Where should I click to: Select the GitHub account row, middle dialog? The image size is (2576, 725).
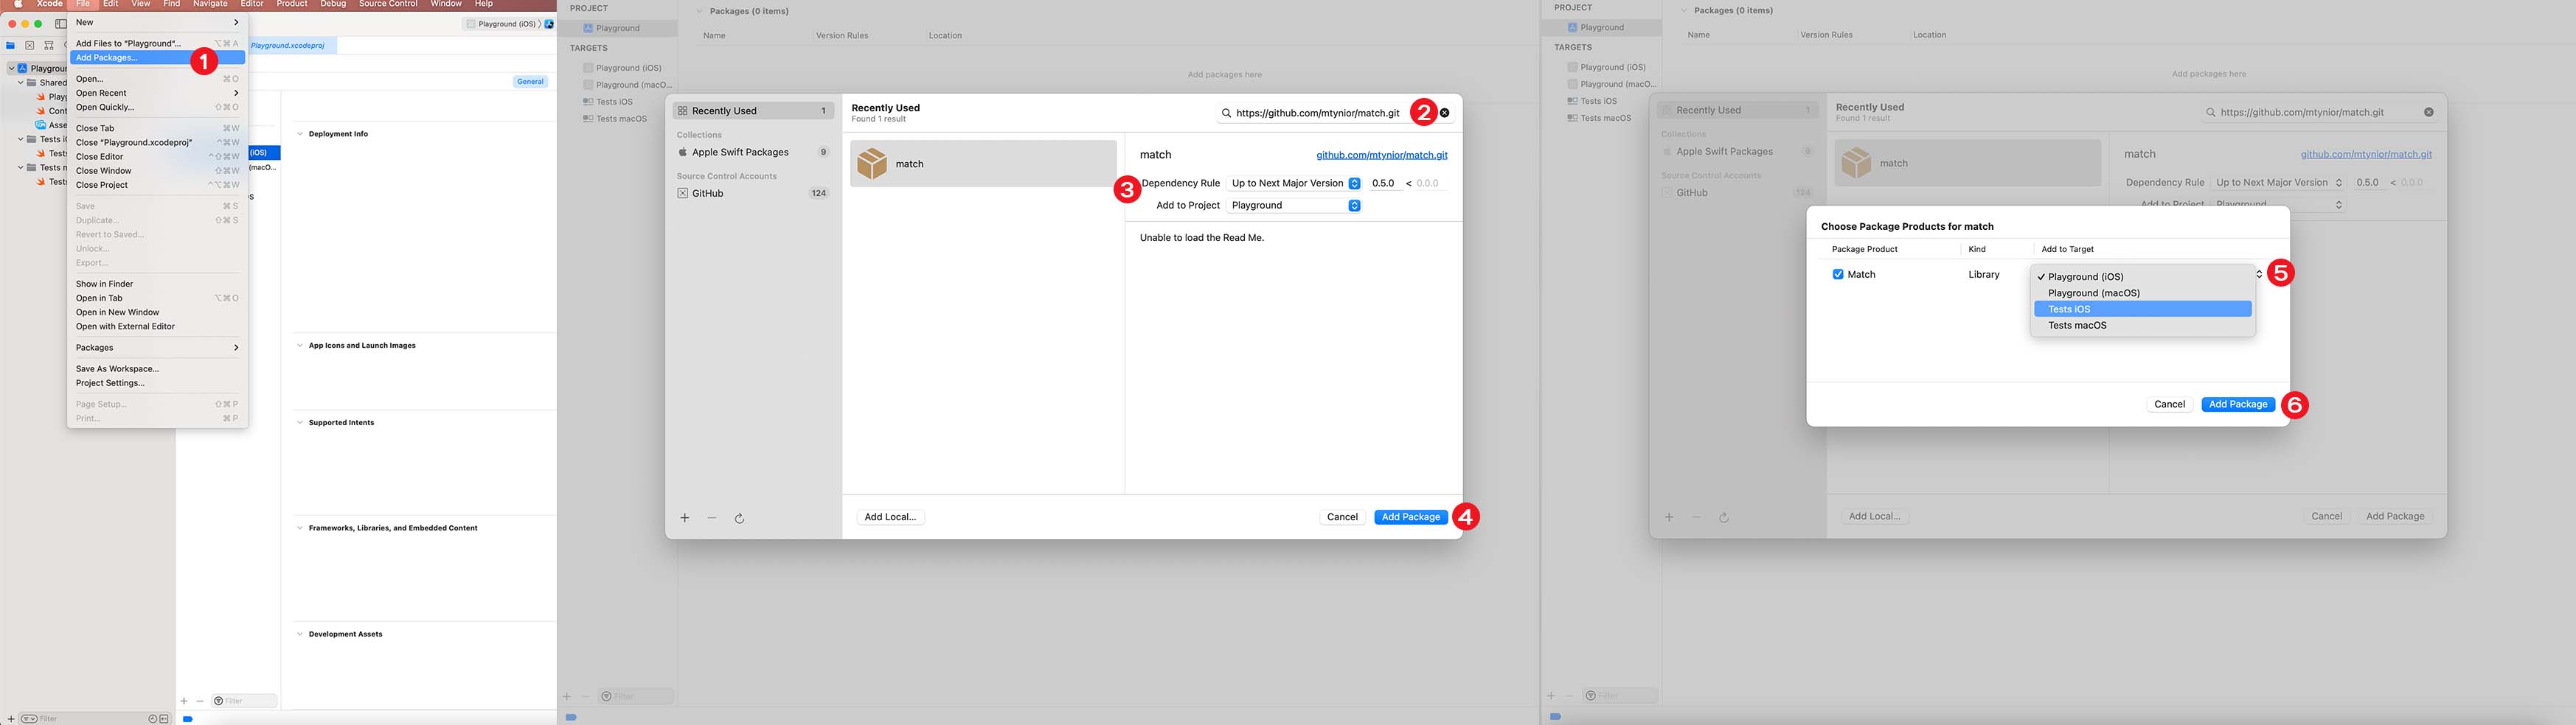pyautogui.click(x=754, y=194)
